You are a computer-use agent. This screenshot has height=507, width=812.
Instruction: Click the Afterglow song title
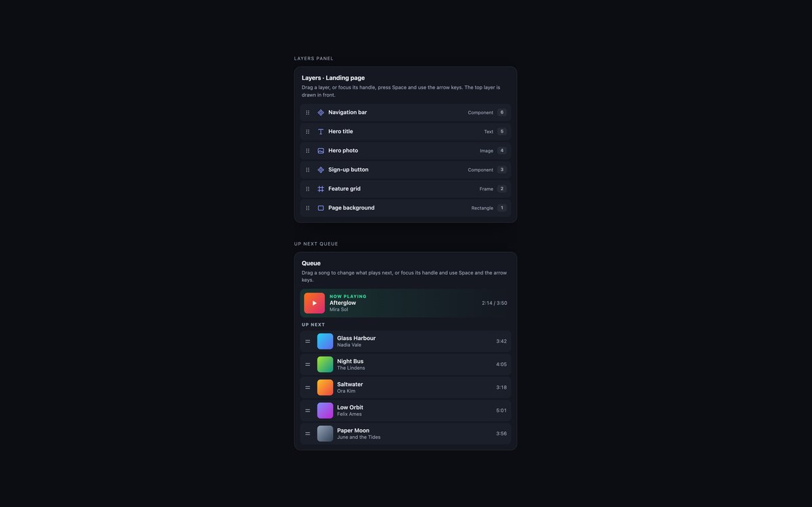point(343,303)
